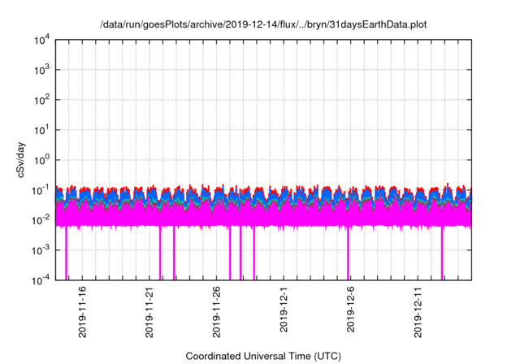The height and width of the screenshot is (364, 520).
Task: Click the cSv/day y-axis label
Action: (x=21, y=160)
